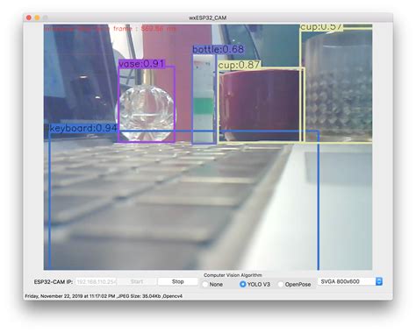The width and height of the screenshot is (416, 333).
Task: Click the ESP32-CAM IP label
Action: point(54,282)
